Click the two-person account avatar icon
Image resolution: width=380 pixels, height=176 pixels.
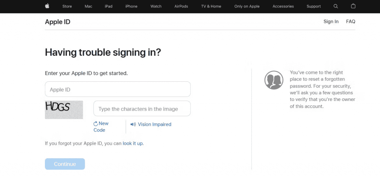[x=274, y=80]
